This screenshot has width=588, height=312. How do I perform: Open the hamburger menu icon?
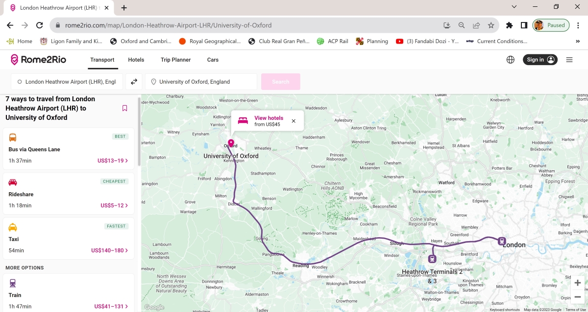pyautogui.click(x=569, y=60)
